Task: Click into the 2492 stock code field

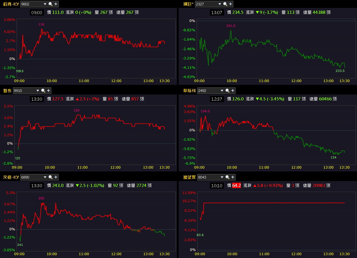Action: pos(209,91)
